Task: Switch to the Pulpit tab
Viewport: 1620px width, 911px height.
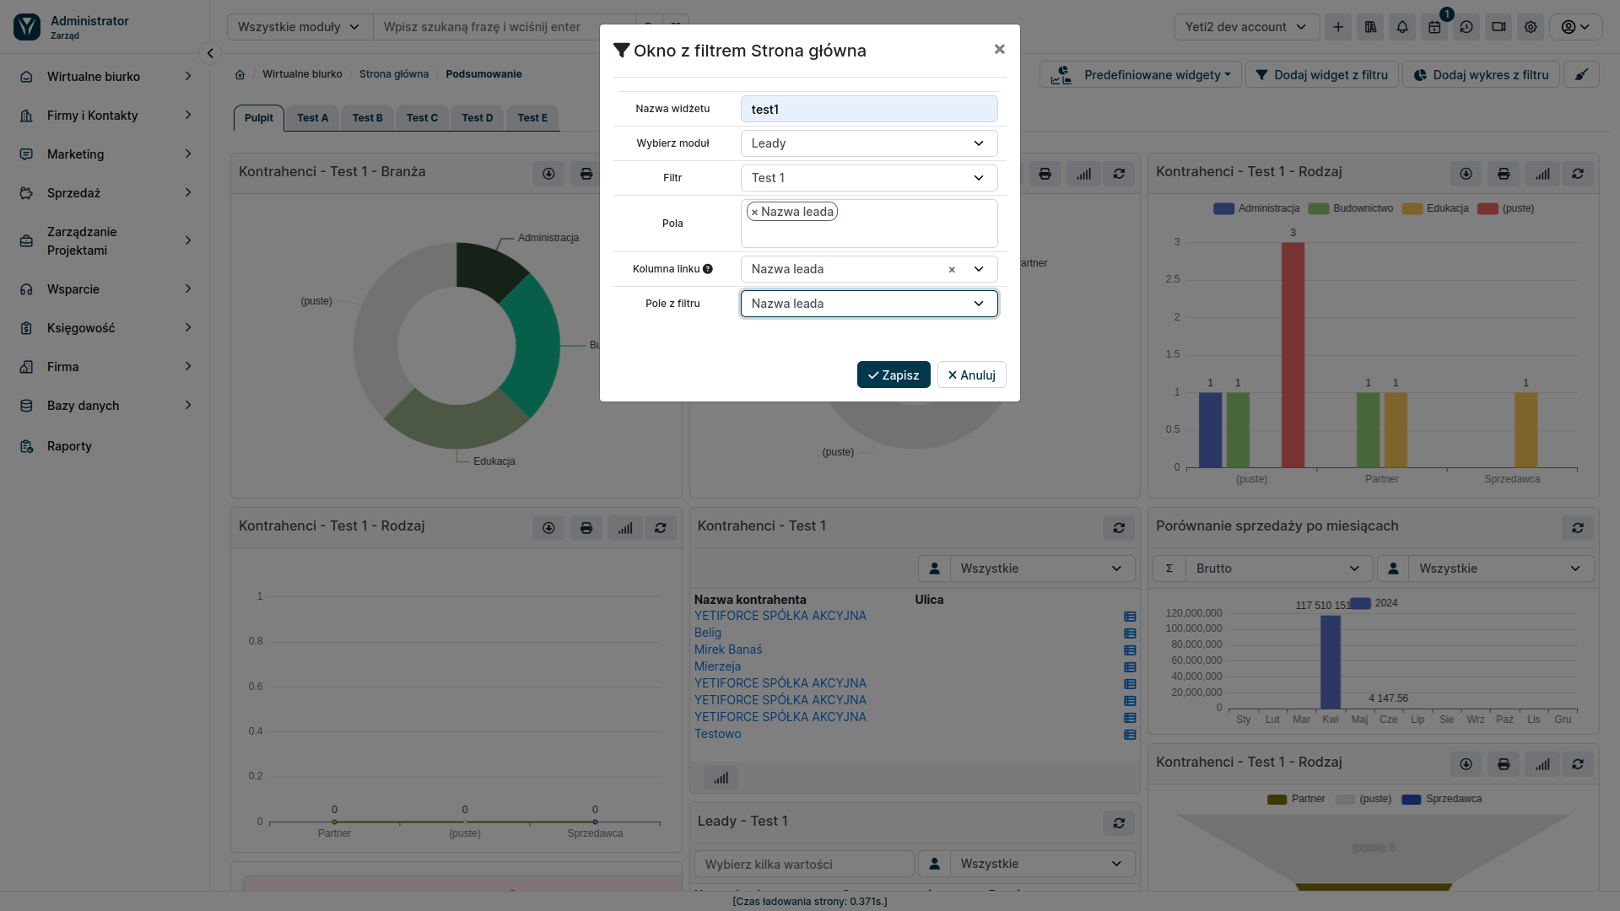Action: pyautogui.click(x=258, y=118)
